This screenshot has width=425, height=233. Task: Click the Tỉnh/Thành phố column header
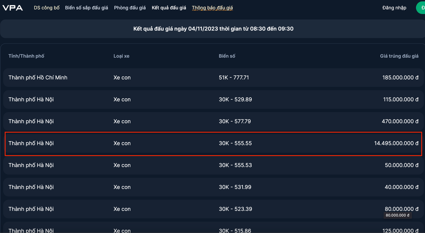26,56
